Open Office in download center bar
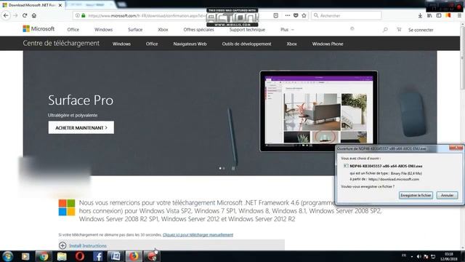 pyautogui.click(x=152, y=44)
